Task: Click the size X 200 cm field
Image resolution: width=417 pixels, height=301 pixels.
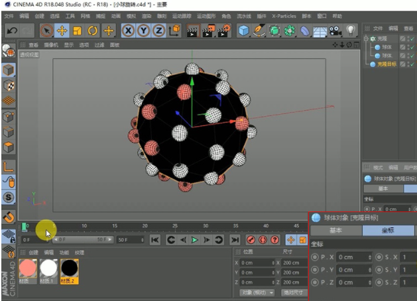Action: [294, 263]
